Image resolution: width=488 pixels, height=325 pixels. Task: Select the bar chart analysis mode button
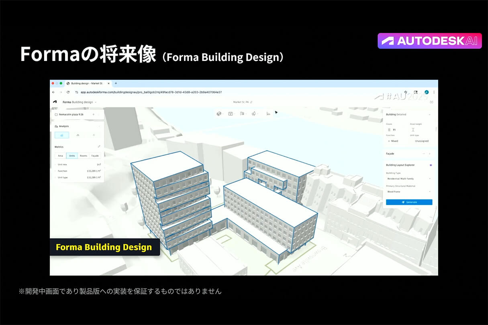coord(61,135)
